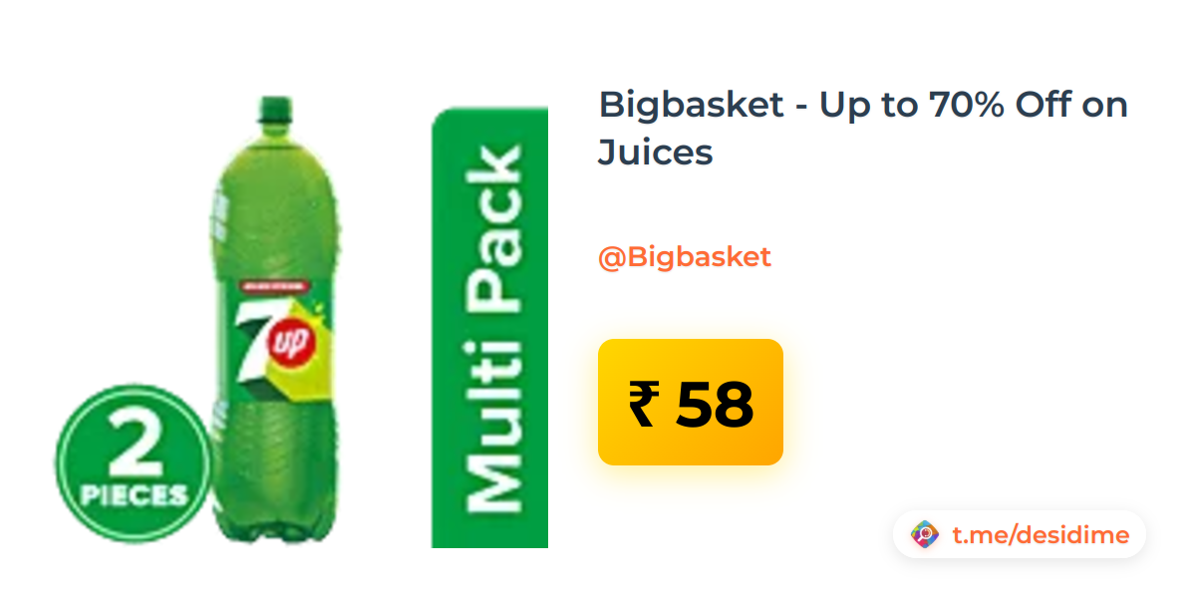1196x598 pixels.
Task: Open the Bigbasket Up to 70% Off title
Action: (x=863, y=129)
